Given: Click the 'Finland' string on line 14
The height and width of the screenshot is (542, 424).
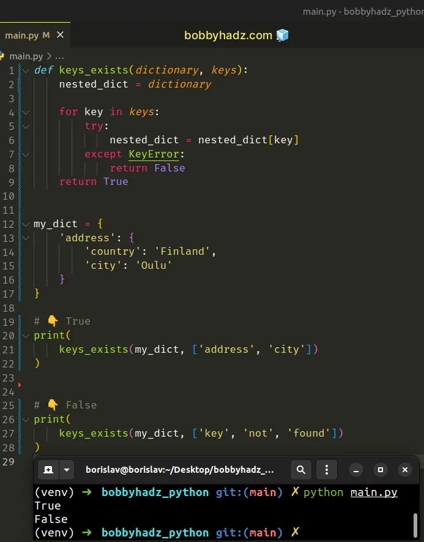Looking at the screenshot, I should (182, 251).
